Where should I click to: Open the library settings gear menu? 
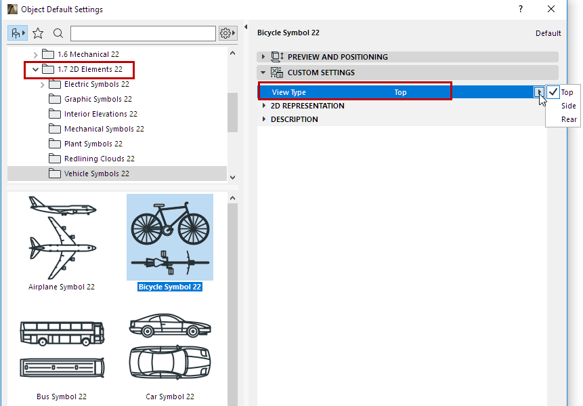(228, 33)
